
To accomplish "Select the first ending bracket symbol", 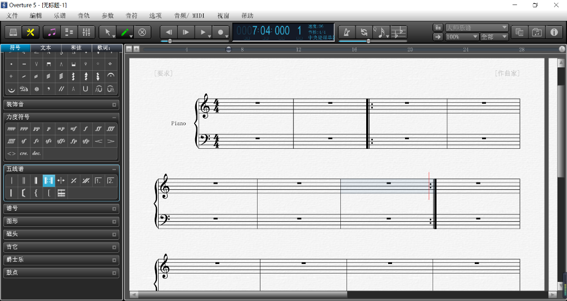I will click(98, 180).
